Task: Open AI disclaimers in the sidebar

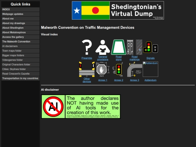Action: [20, 46]
